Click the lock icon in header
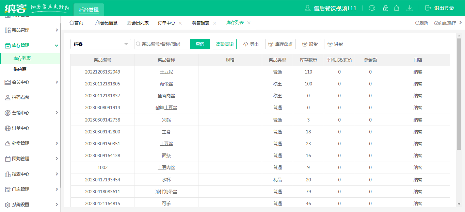The image size is (465, 212). point(385,8)
